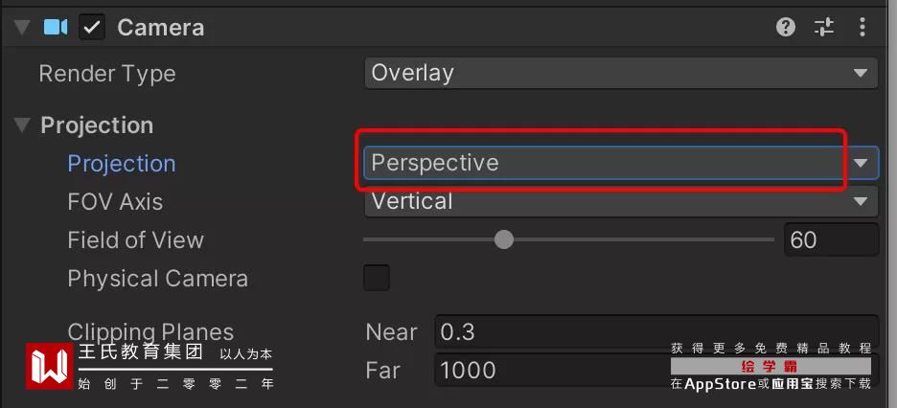897x408 pixels.
Task: Click the red W logo watermark
Action: (51, 365)
